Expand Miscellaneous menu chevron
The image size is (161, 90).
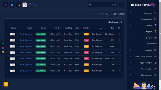point(130,75)
